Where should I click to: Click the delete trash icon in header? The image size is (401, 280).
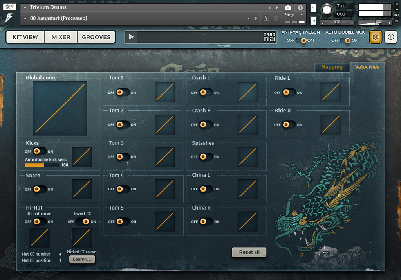[x=276, y=18]
